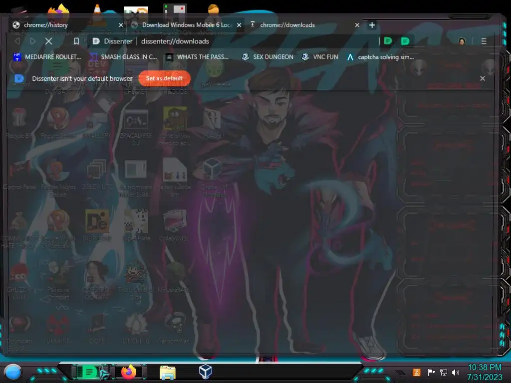The height and width of the screenshot is (383, 511).
Task: Stop page loading with the X button
Action: (48, 41)
